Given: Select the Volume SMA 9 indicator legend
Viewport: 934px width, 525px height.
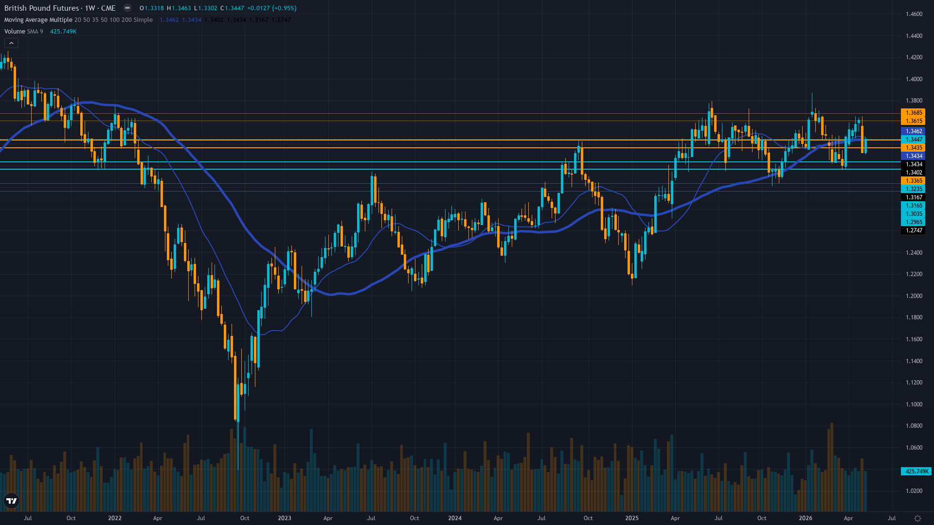Looking at the screenshot, I should (x=24, y=32).
